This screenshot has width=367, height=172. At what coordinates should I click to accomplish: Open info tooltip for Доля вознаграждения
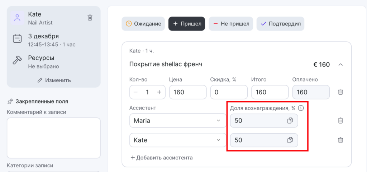point(301,108)
